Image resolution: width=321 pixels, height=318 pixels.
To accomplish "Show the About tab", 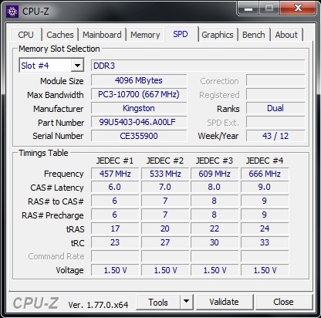I will point(286,35).
